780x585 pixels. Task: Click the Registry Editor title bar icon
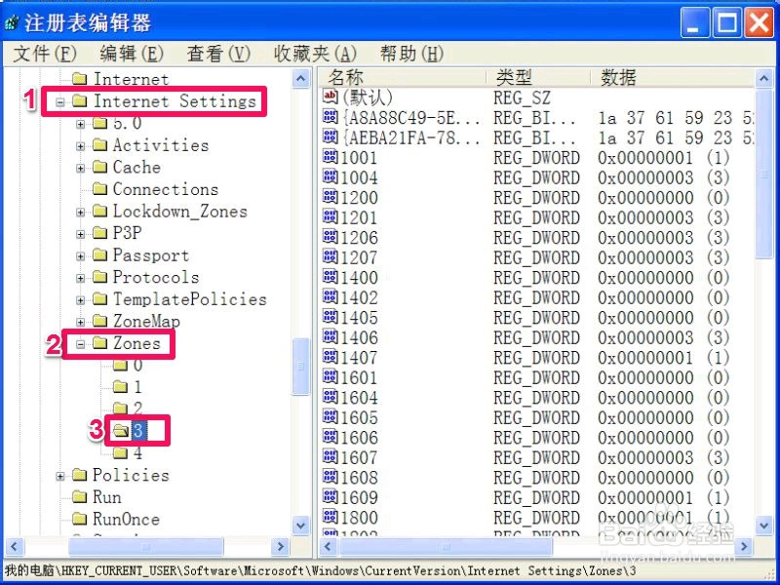coord(12,22)
